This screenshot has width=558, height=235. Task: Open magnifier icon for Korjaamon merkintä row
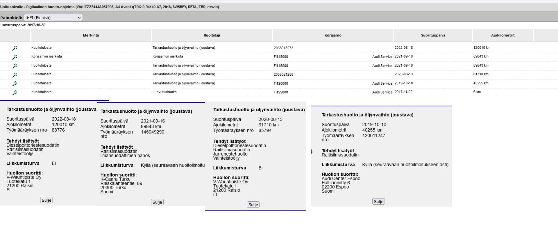coord(15,57)
